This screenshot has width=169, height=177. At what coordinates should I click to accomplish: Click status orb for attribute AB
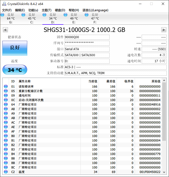click(6, 118)
